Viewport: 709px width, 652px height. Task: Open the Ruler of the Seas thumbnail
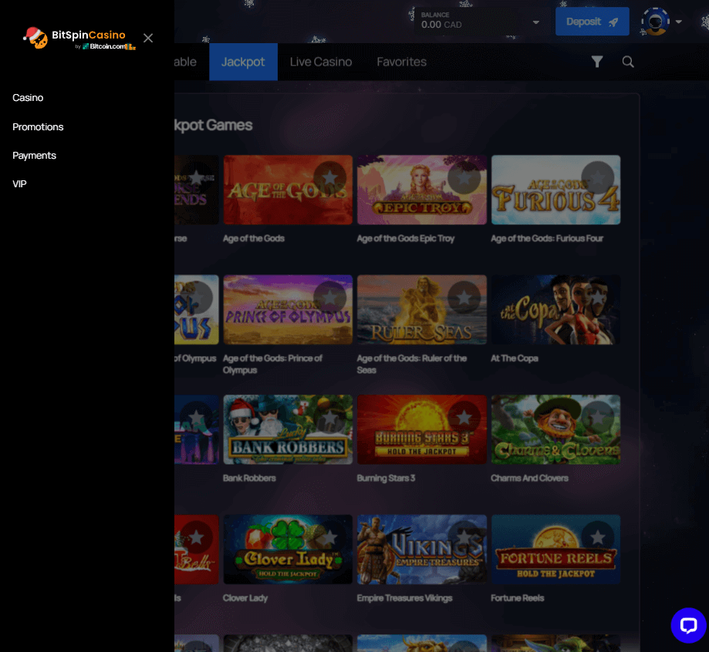click(x=422, y=310)
